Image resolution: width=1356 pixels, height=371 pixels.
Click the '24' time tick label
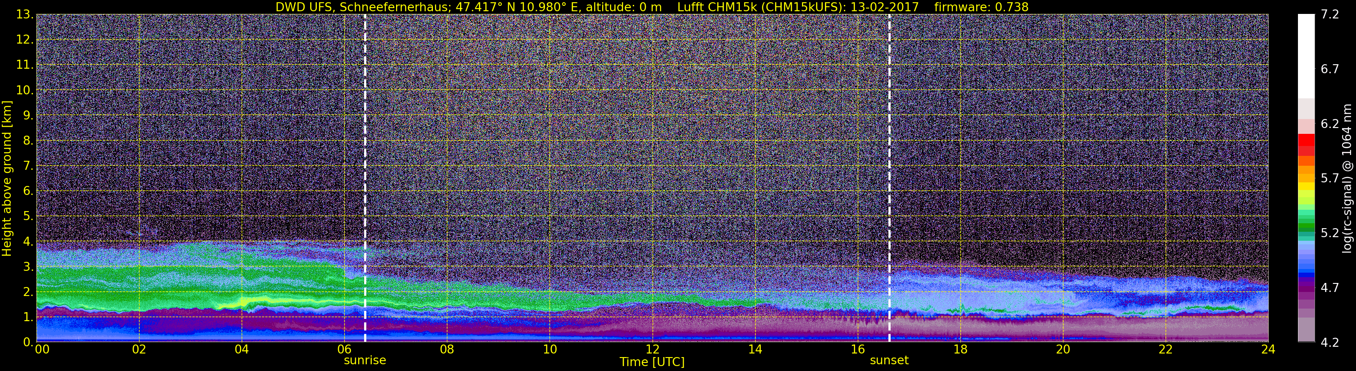point(1268,349)
